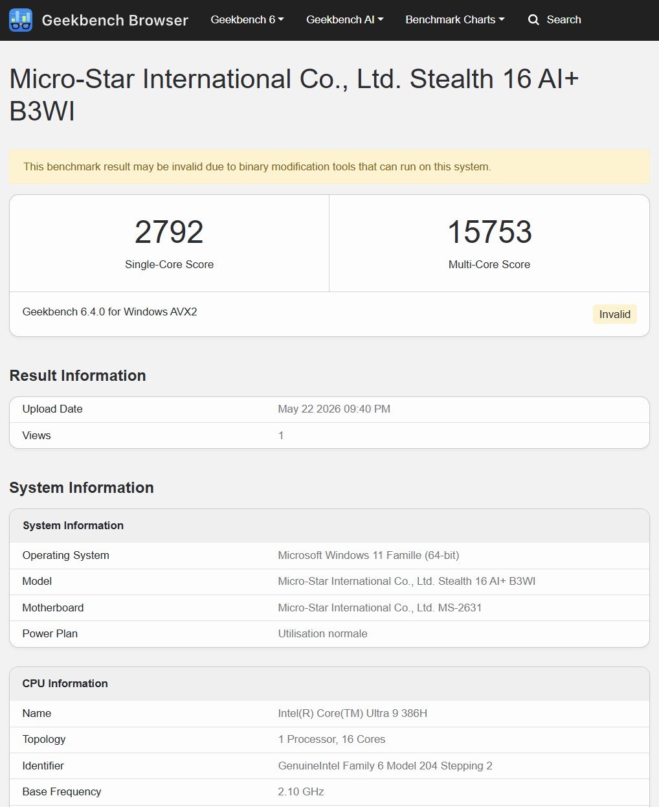Viewport: 659px width, 807px height.
Task: Select GenuineIntel Family 6 Model 204 value
Action: tap(385, 766)
